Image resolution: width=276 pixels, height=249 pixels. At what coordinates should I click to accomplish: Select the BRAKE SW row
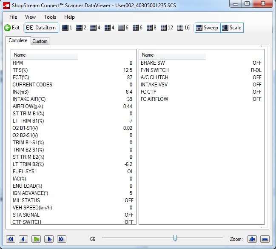[202, 63]
